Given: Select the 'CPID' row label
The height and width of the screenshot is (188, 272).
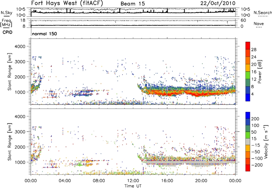Looking at the screenshot, I should click(7, 32).
